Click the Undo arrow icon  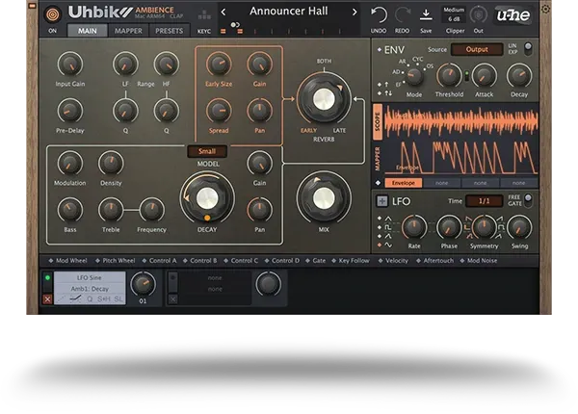point(379,14)
